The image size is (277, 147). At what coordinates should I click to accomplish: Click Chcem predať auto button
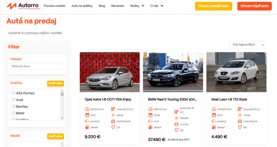(214, 6)
